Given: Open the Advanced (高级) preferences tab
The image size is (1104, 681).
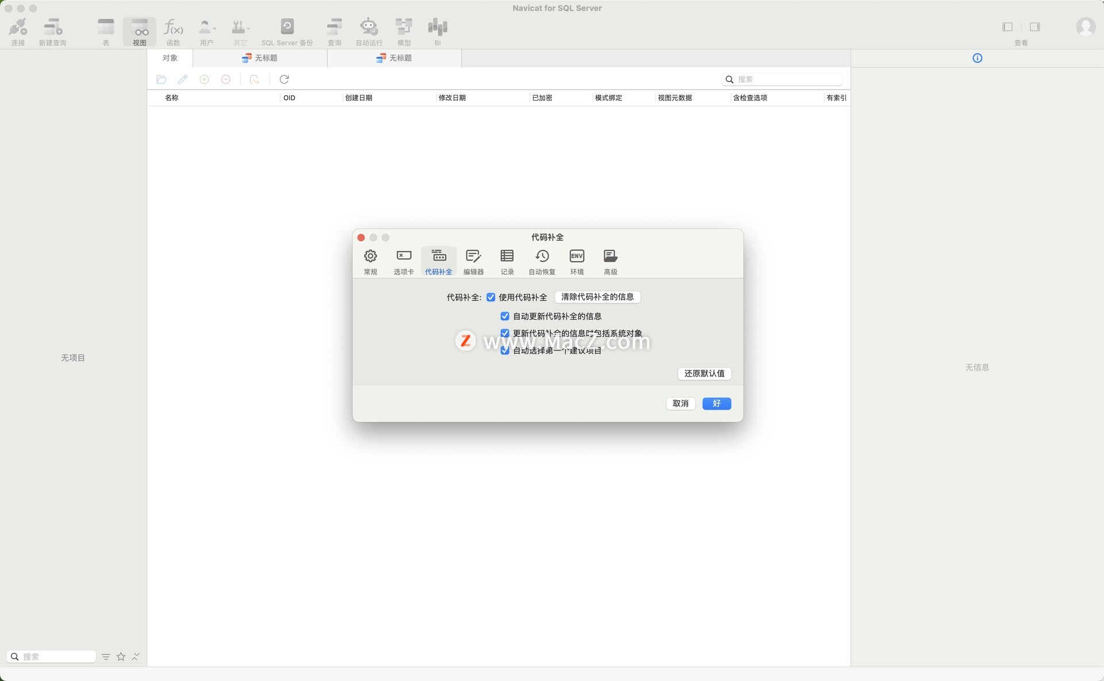Looking at the screenshot, I should (x=611, y=262).
